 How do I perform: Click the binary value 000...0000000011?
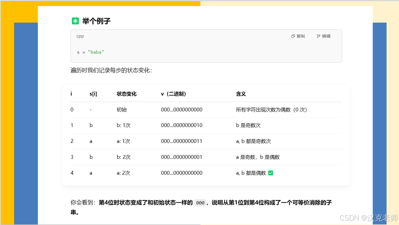(182, 141)
